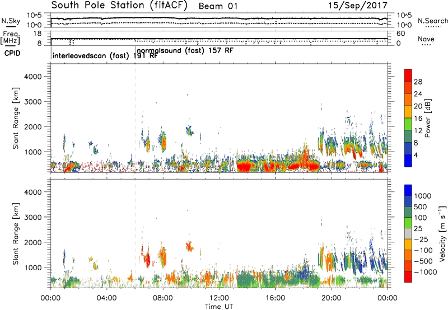Click the '20:00' time axis tick label
This screenshot has width=448, height=310.
(332, 298)
